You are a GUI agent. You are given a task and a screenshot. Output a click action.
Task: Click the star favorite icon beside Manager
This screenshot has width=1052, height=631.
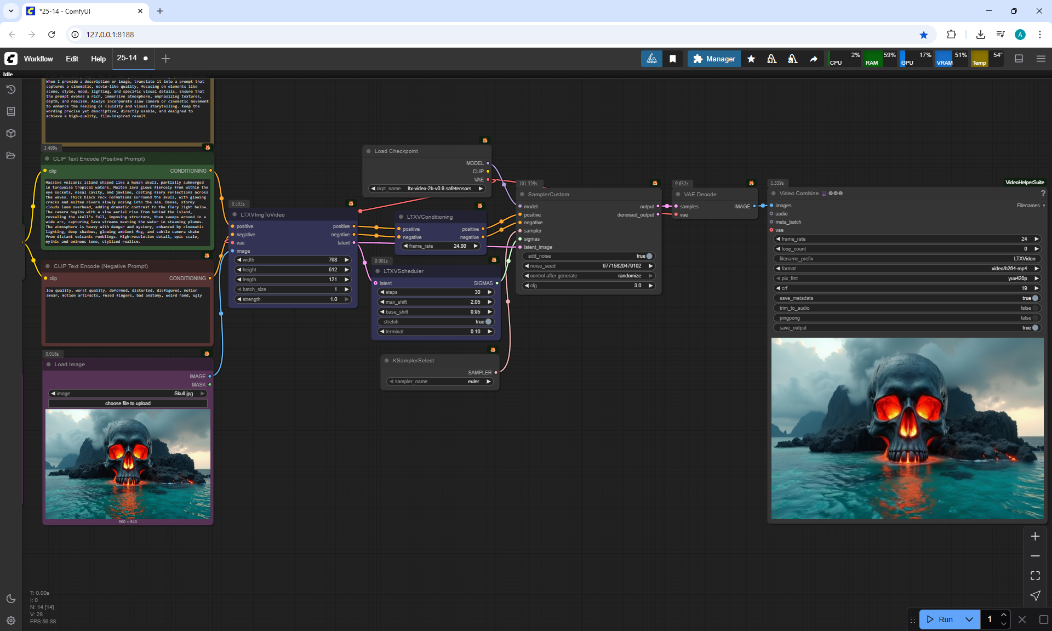[x=751, y=59]
